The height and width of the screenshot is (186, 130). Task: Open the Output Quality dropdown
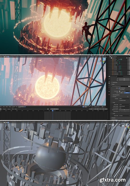(x=124, y=106)
